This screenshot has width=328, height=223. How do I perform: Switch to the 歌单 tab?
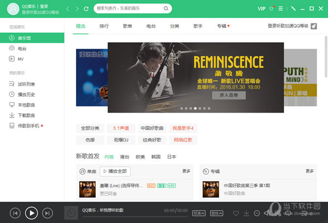[127, 26]
